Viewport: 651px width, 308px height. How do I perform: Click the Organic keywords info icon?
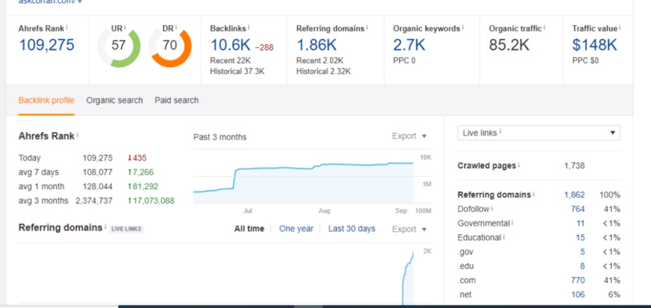(x=463, y=28)
